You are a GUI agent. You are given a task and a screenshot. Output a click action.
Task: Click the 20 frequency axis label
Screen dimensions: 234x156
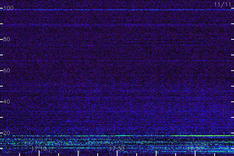coord(6,133)
